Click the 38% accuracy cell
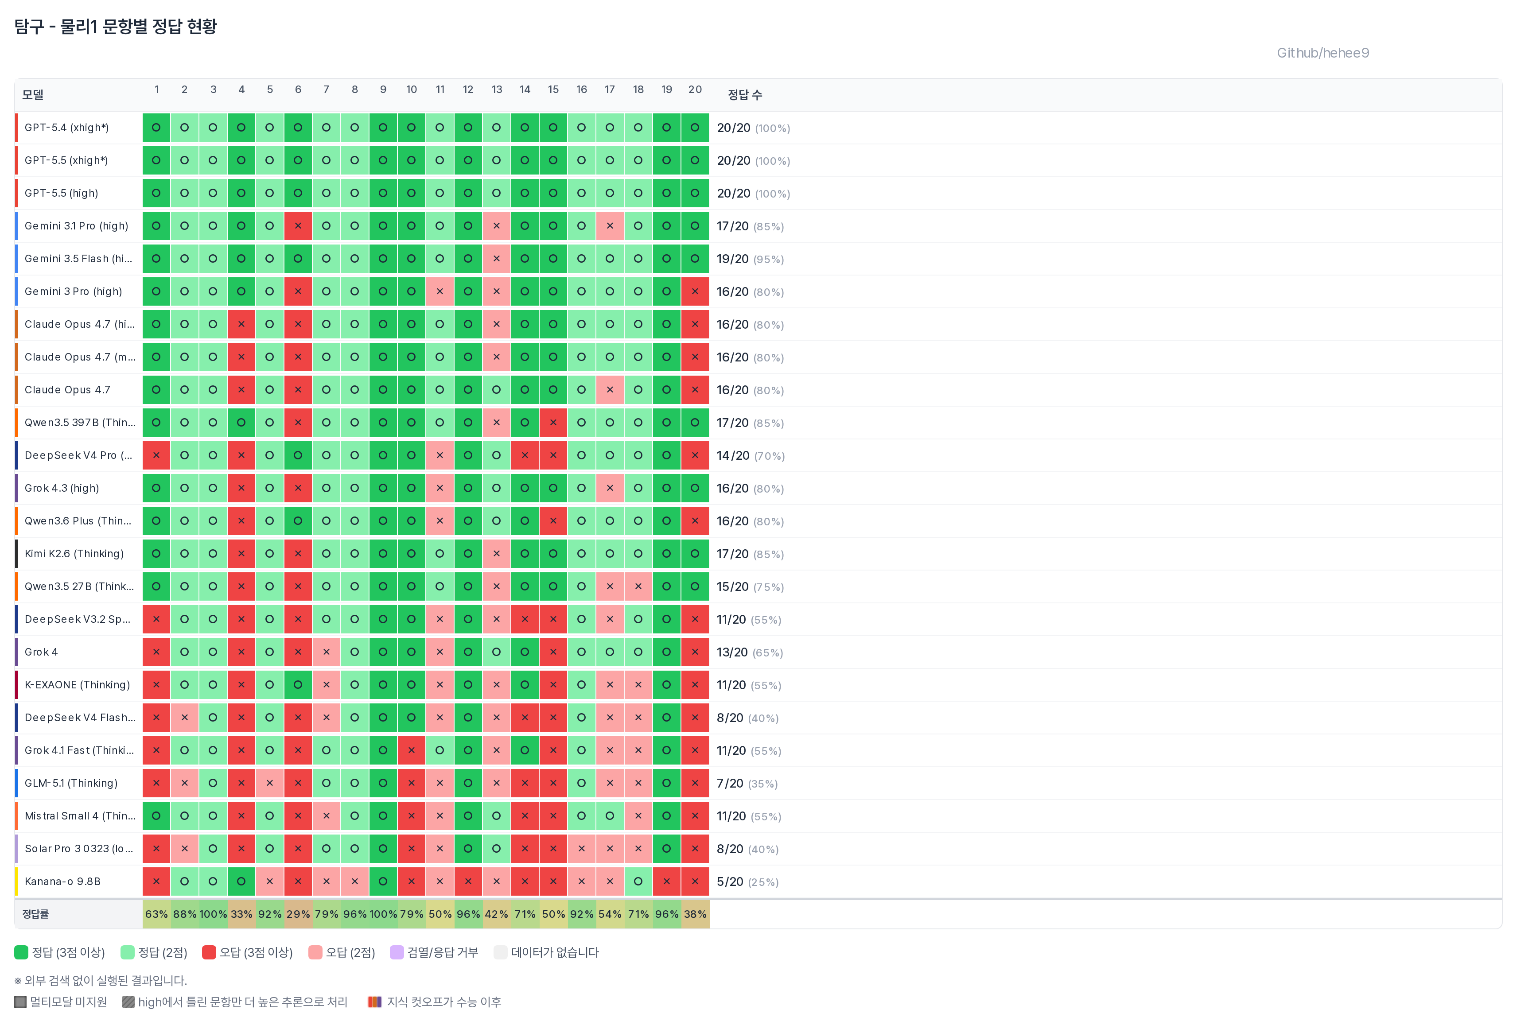 695,914
